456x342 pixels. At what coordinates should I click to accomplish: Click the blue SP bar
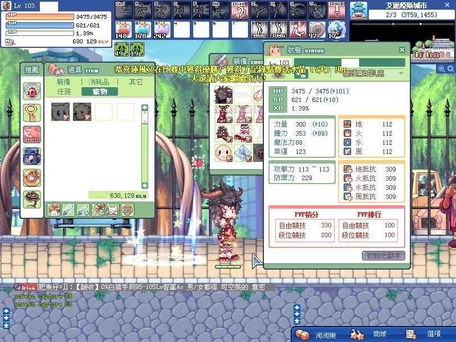(x=40, y=25)
